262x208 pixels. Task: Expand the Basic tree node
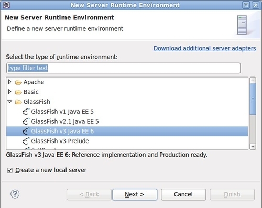(x=10, y=92)
